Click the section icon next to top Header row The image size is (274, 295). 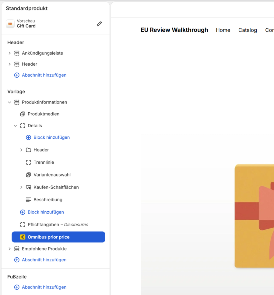(17, 64)
